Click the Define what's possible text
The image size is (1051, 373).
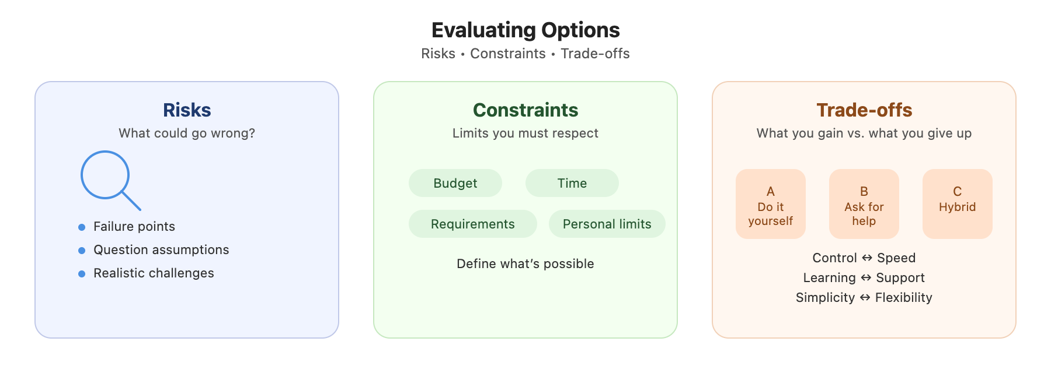tap(525, 264)
